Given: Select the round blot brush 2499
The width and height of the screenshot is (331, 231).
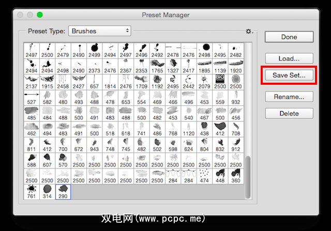Looking at the screenshot, I should [94, 51].
